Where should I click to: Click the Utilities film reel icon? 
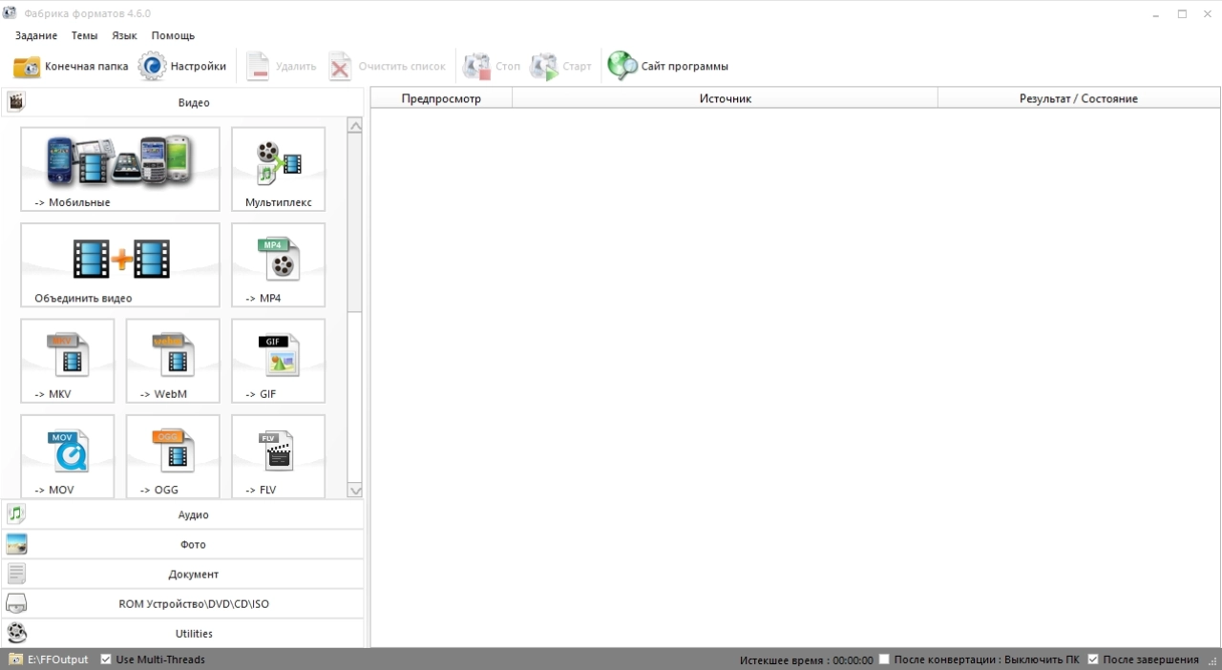[x=16, y=633]
